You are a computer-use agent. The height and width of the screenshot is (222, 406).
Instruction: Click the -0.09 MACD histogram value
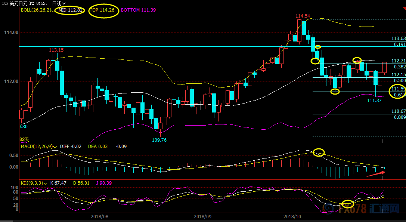click(x=121, y=147)
